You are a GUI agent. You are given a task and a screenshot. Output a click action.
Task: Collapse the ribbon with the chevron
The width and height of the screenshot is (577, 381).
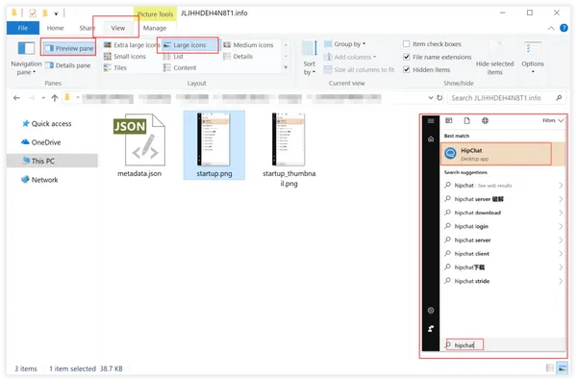point(551,28)
